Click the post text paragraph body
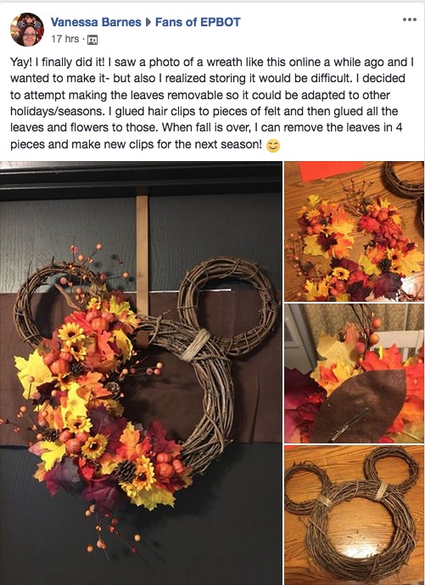The height and width of the screenshot is (585, 425). 212,103
